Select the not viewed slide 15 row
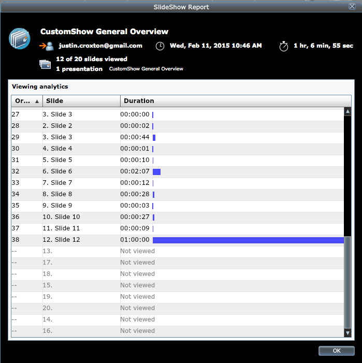The height and width of the screenshot is (363, 362). (x=178, y=285)
